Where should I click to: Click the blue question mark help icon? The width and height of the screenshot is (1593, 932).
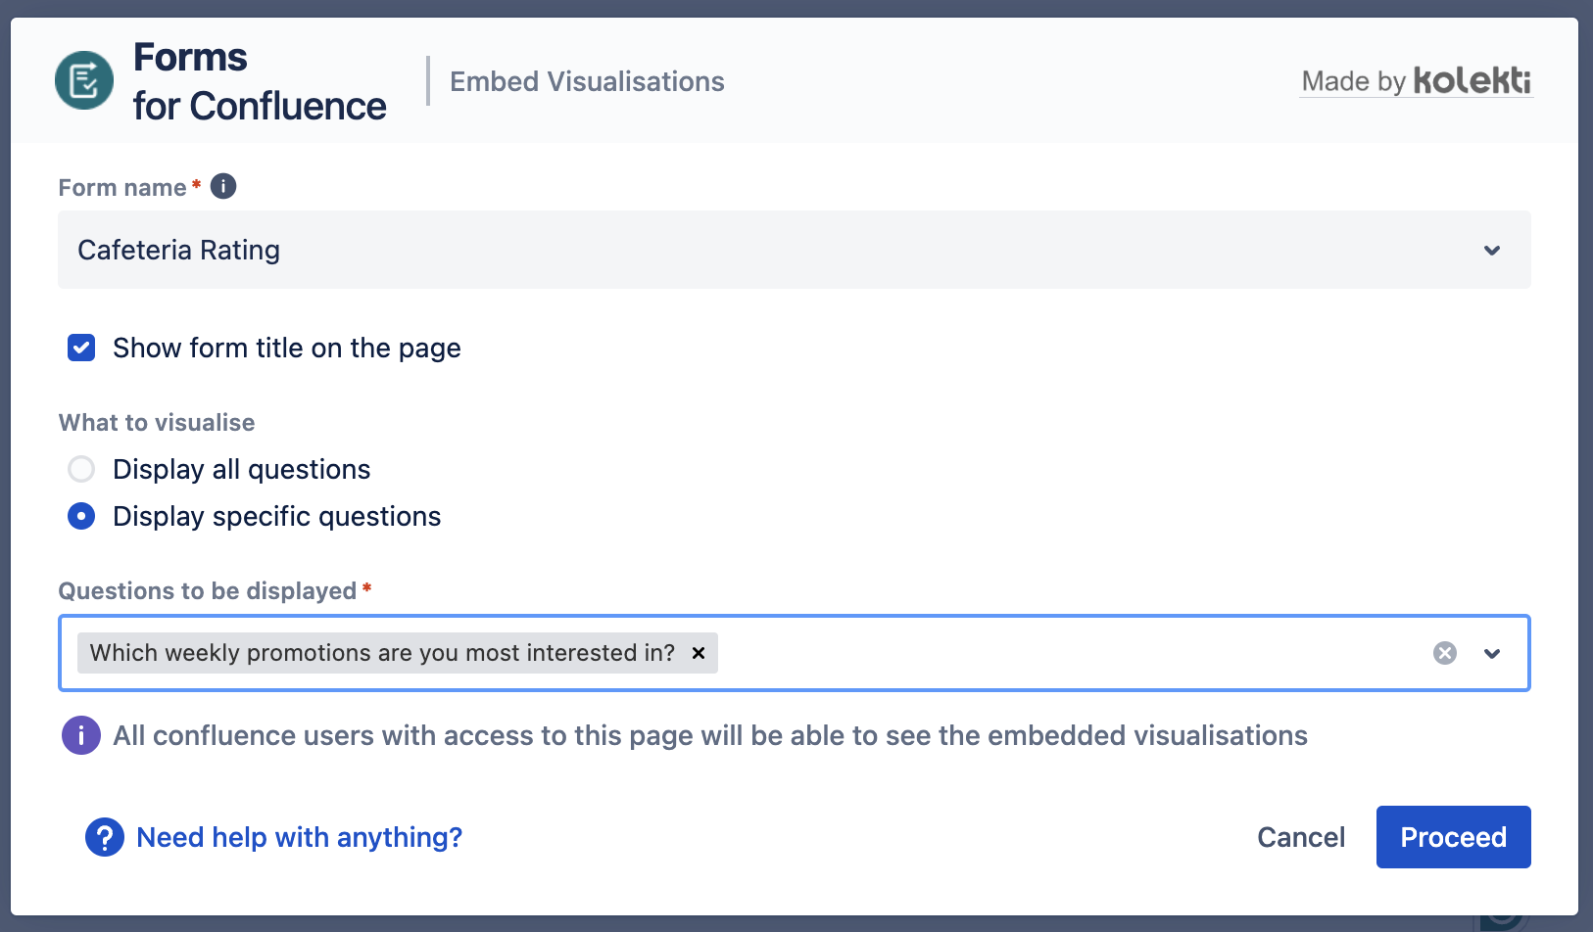coord(105,837)
